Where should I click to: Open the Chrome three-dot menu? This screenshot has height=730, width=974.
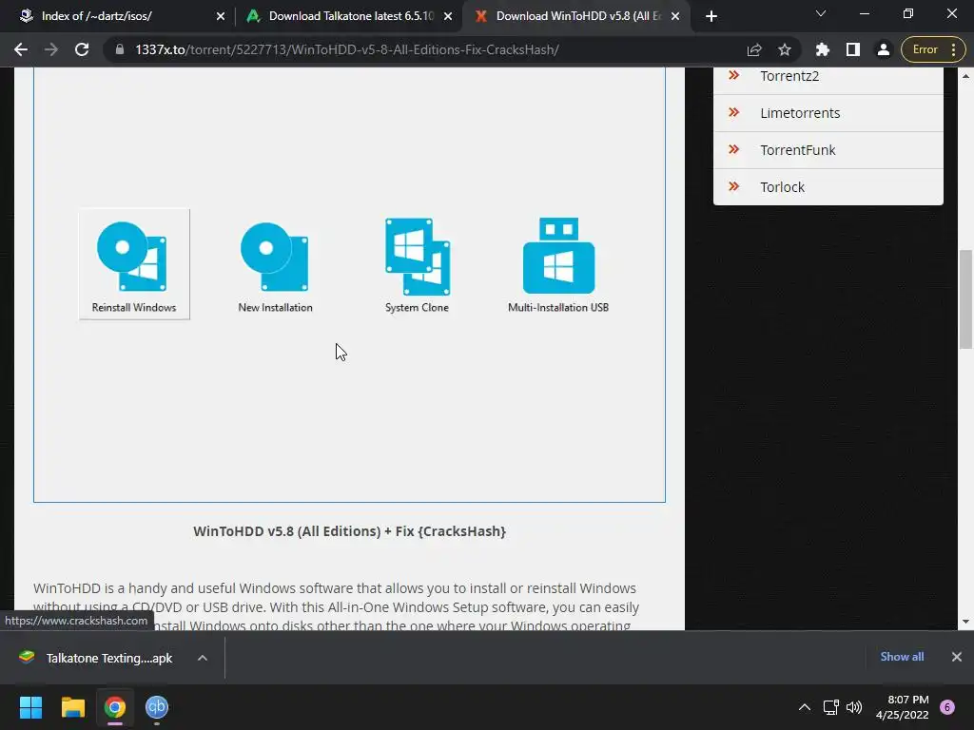click(x=953, y=49)
